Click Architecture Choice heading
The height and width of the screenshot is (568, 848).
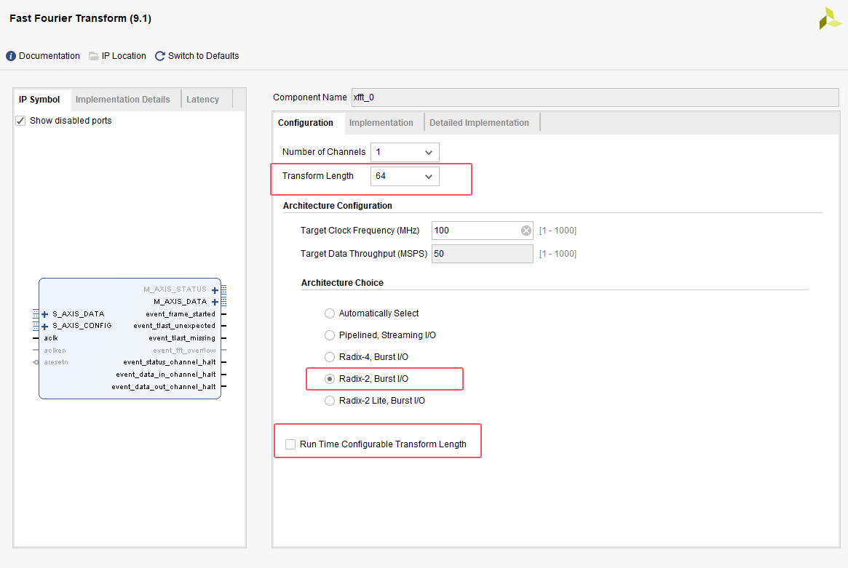click(342, 283)
